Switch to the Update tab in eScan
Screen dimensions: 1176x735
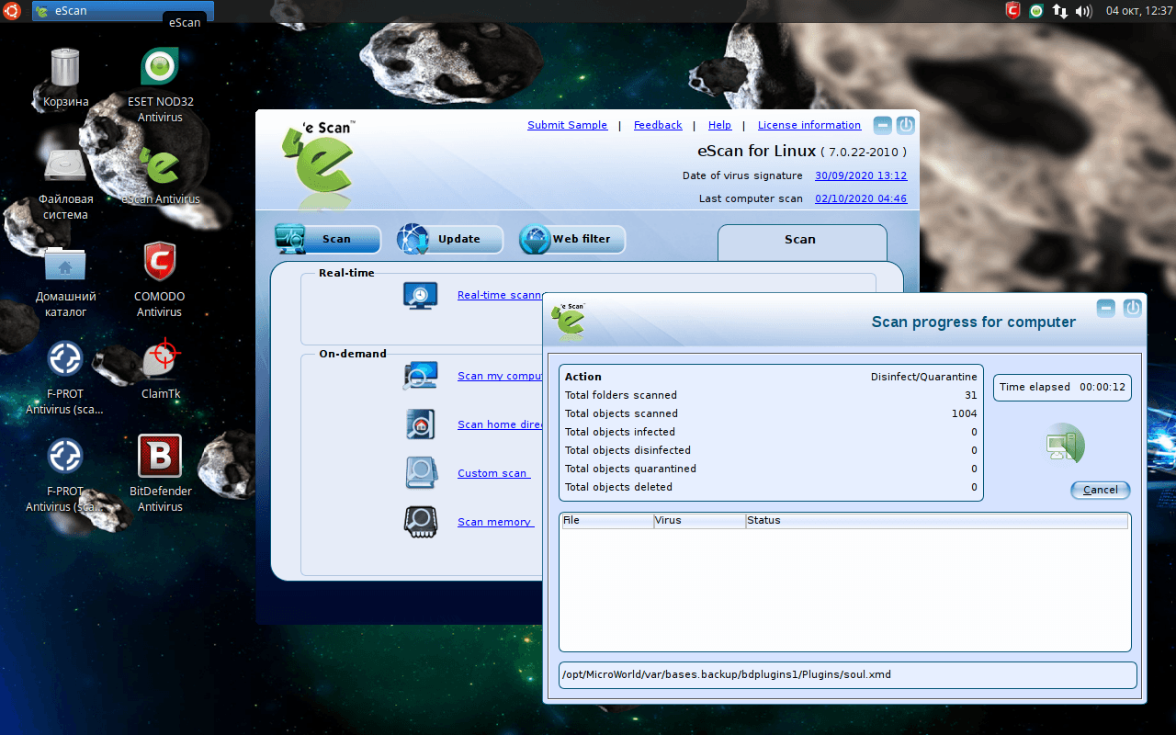[450, 239]
